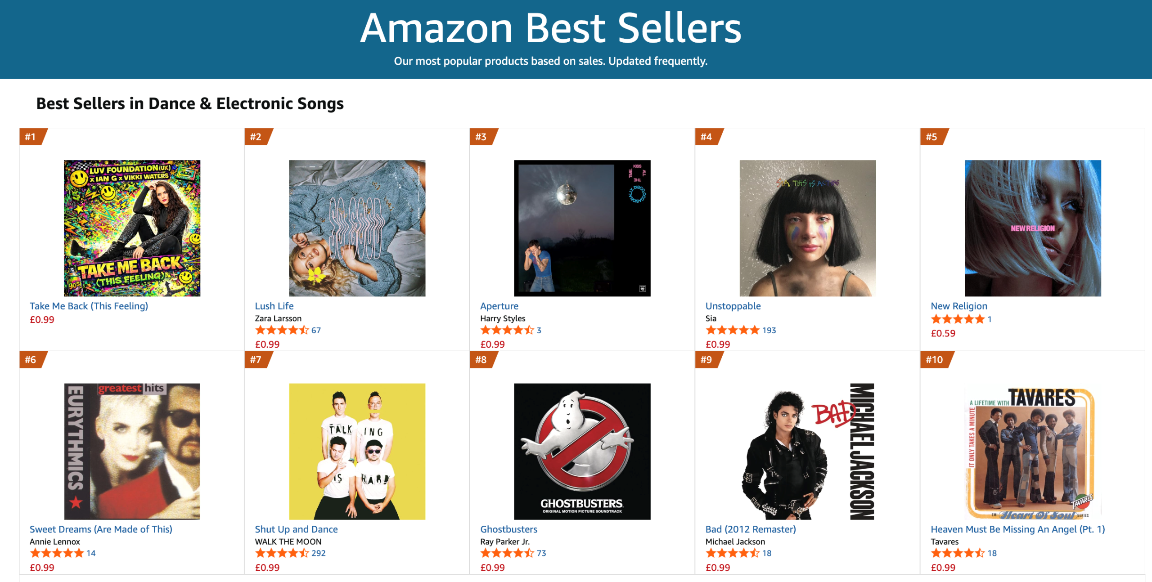Open the Shut Up and Dance link
Image resolution: width=1152 pixels, height=582 pixels.
click(296, 529)
